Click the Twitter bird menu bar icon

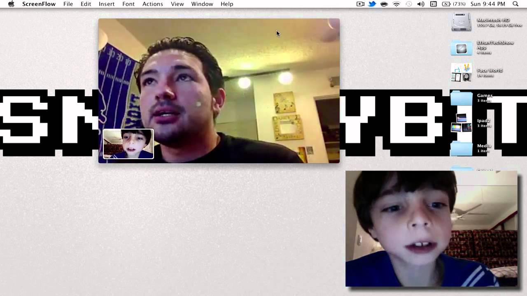click(372, 4)
